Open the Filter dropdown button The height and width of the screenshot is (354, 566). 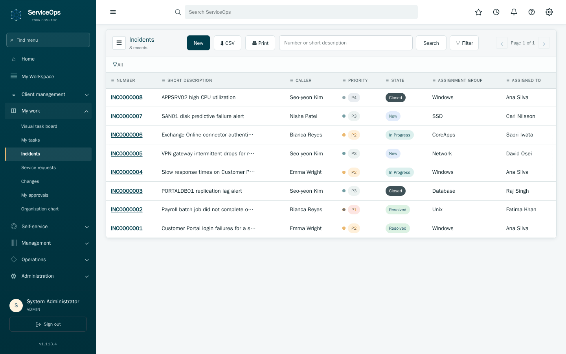tap(464, 43)
